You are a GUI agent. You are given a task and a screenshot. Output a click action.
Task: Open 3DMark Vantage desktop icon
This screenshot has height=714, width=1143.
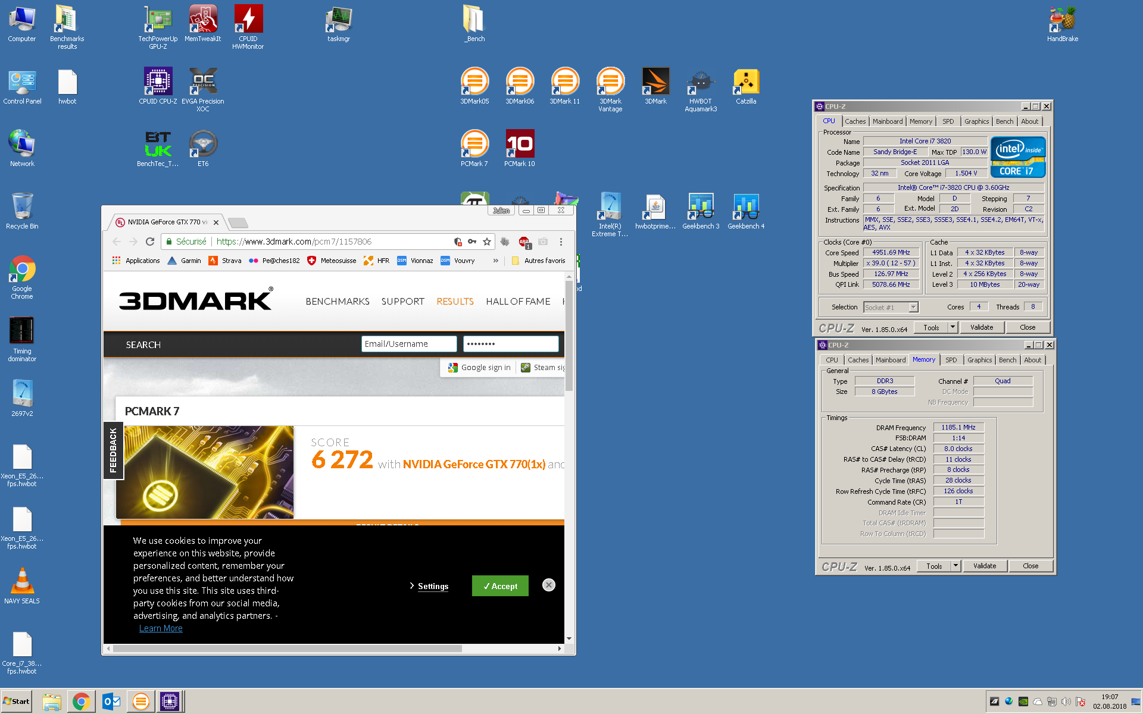tap(610, 89)
